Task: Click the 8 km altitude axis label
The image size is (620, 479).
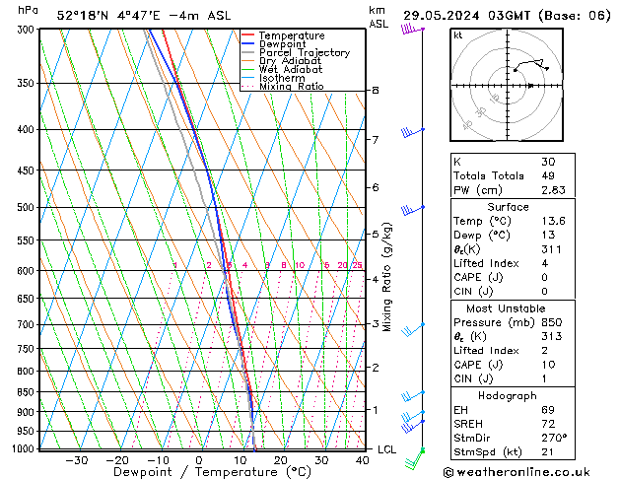Action: 376,90
